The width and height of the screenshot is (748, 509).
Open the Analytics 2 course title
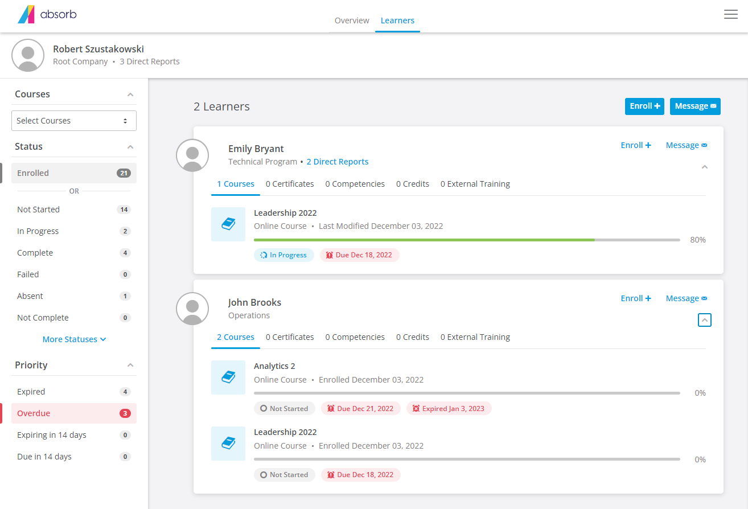pyautogui.click(x=274, y=366)
